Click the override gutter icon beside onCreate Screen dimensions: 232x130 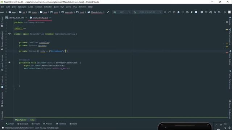pyautogui.click(x=9, y=62)
